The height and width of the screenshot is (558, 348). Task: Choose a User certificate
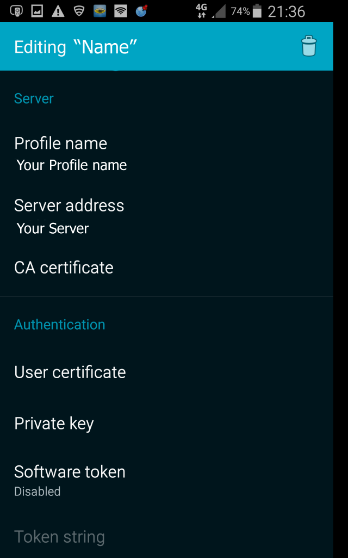(70, 372)
